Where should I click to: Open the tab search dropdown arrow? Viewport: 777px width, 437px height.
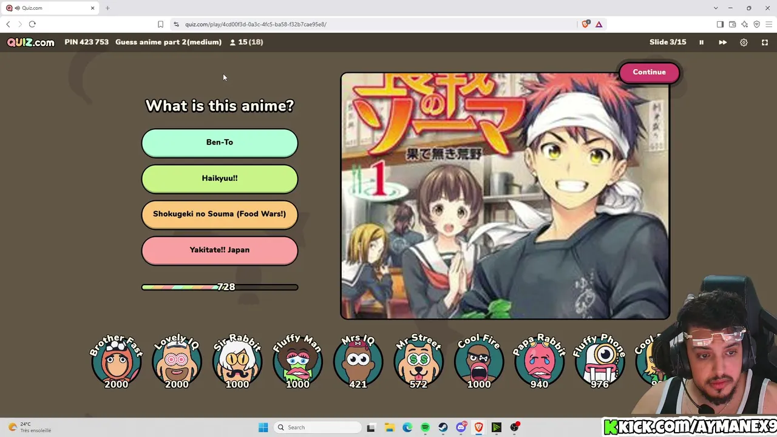pyautogui.click(x=716, y=8)
